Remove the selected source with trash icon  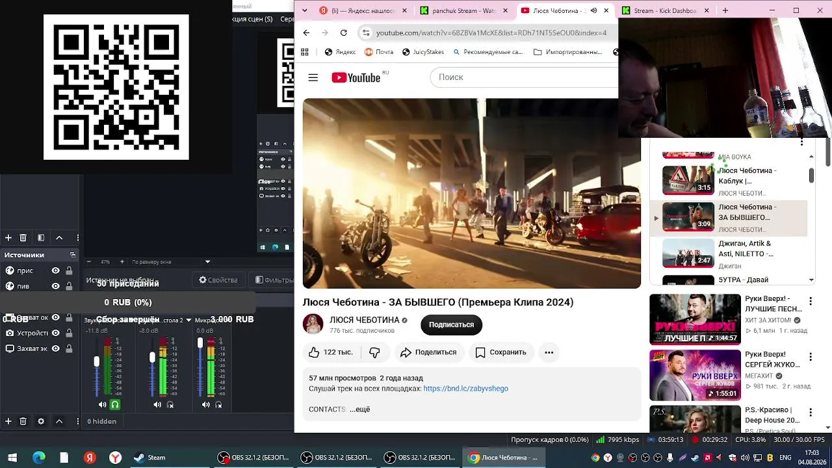point(23,421)
